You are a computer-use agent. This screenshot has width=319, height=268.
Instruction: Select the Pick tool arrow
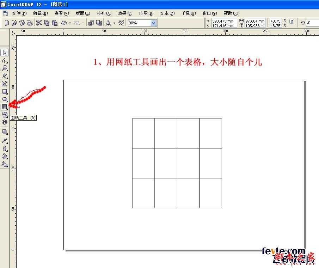pyautogui.click(x=5, y=53)
